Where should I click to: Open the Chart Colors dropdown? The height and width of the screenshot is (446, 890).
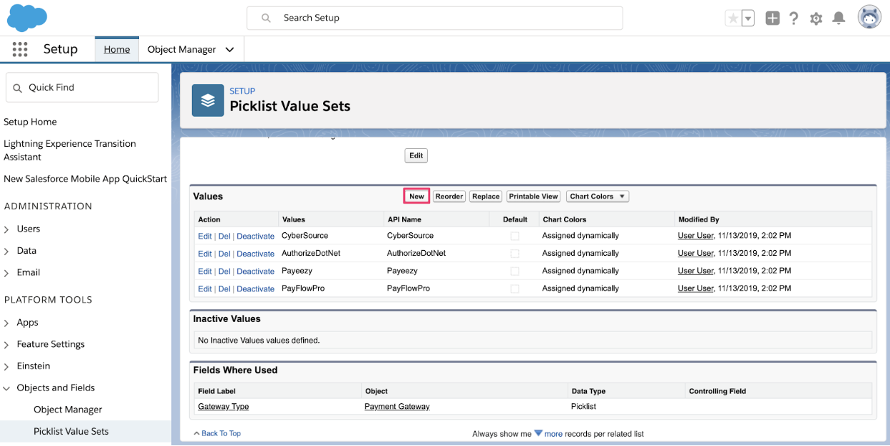tap(597, 197)
